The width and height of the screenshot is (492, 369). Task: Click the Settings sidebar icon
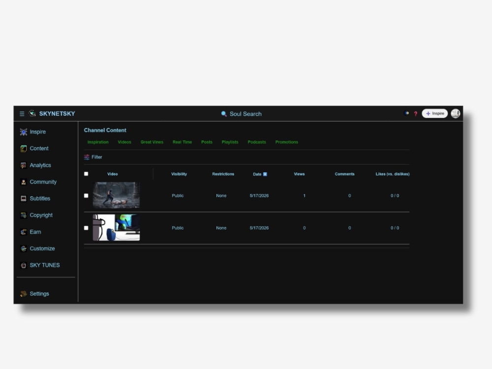(24, 294)
